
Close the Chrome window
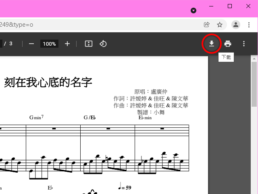248,6
